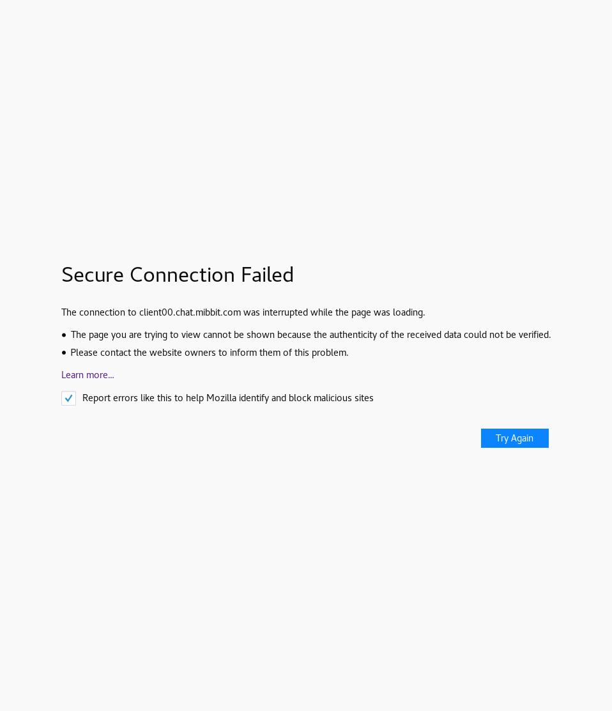612x711 pixels.
Task: Click the word Secure in the heading
Action: click(x=92, y=275)
